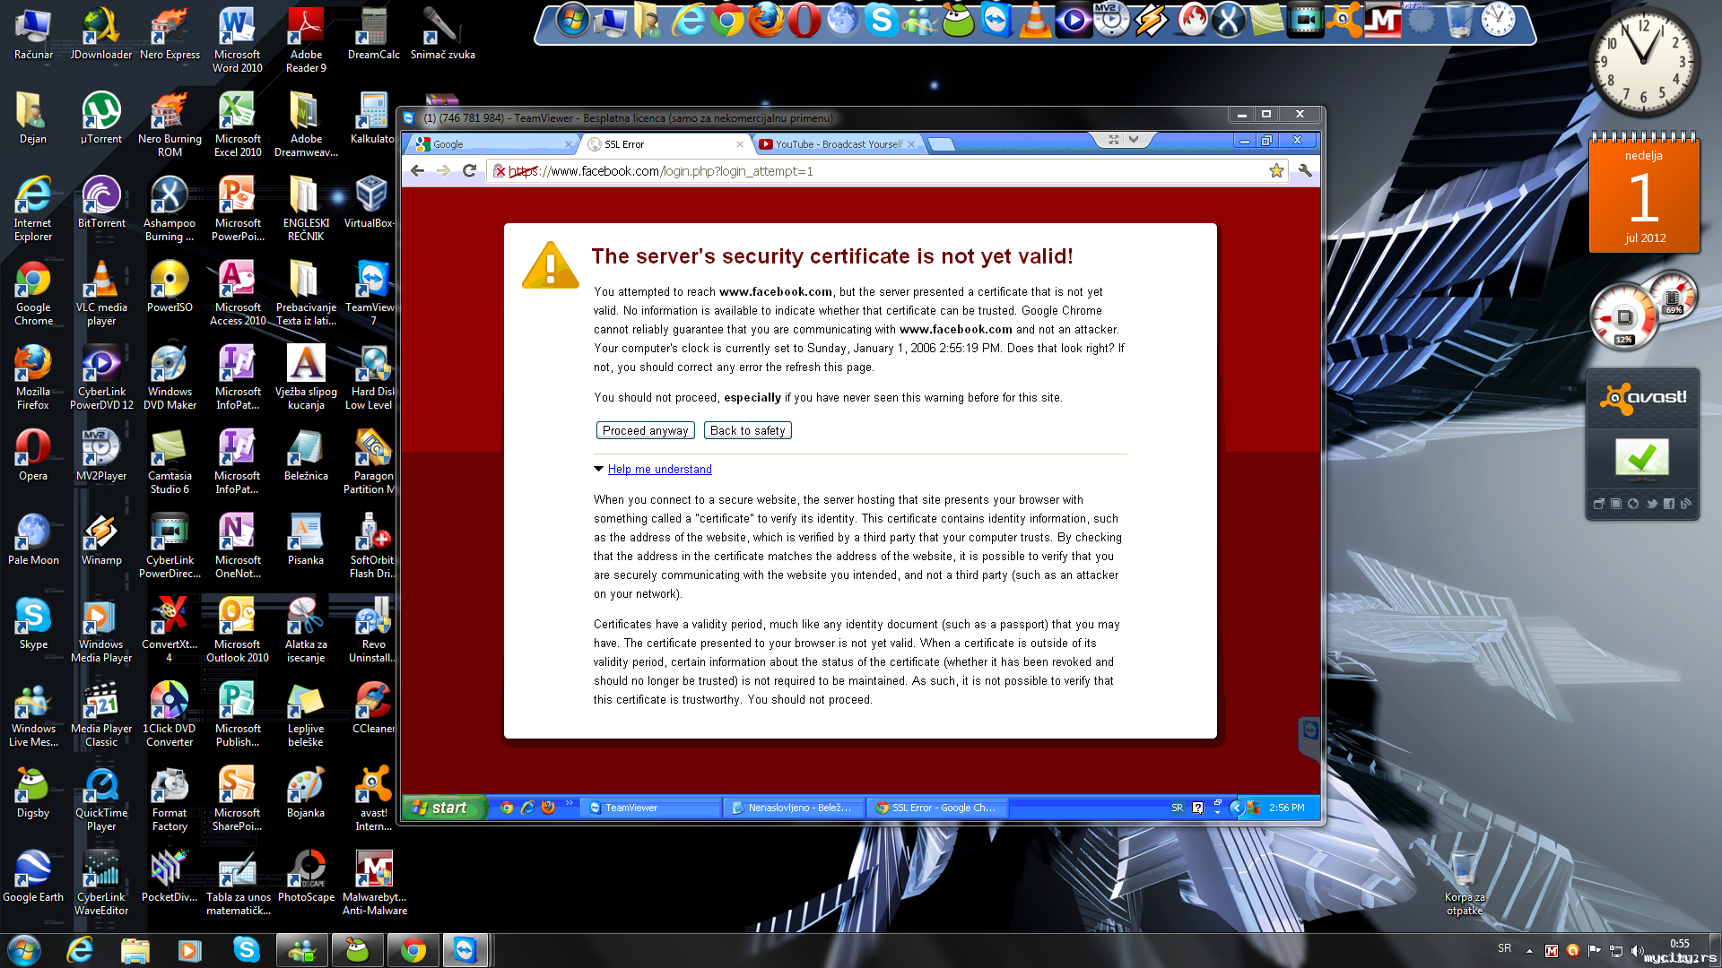This screenshot has width=1722, height=968.
Task: Click the bookmark star in the address bar
Action: pyautogui.click(x=1276, y=170)
